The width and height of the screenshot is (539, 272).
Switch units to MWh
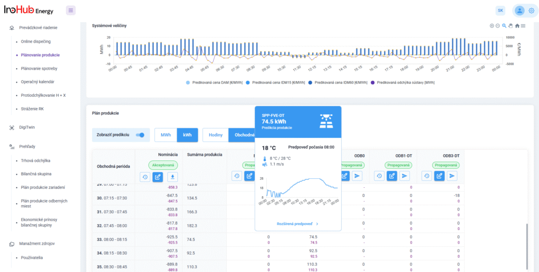click(165, 135)
